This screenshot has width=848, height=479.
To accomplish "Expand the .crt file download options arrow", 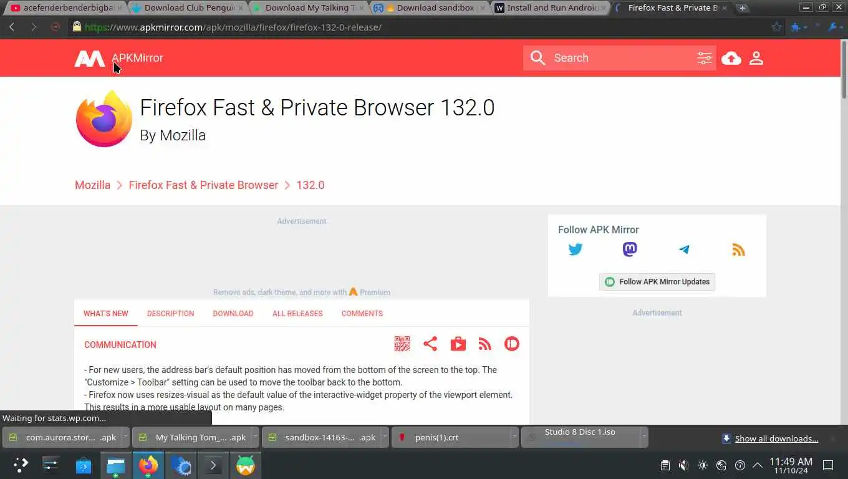I will (514, 437).
